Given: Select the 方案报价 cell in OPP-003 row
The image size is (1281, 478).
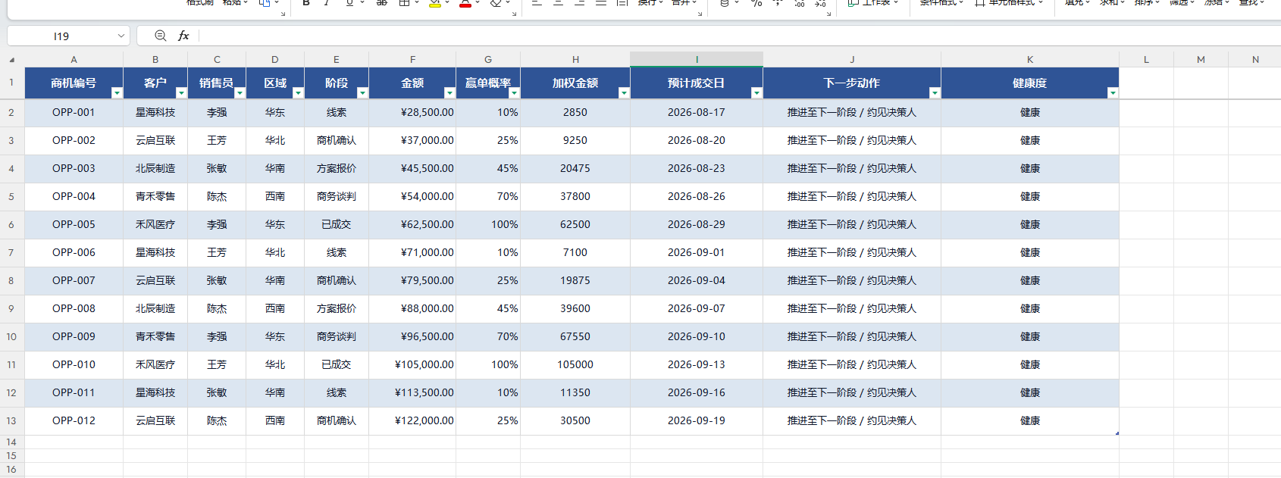Looking at the screenshot, I should coord(337,168).
